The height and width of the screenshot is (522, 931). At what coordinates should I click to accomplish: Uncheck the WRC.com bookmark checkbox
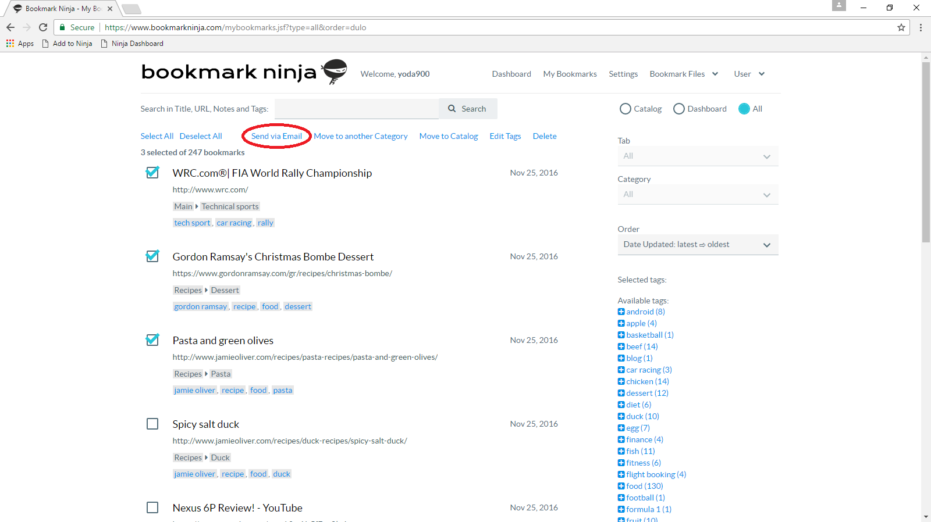pyautogui.click(x=152, y=173)
